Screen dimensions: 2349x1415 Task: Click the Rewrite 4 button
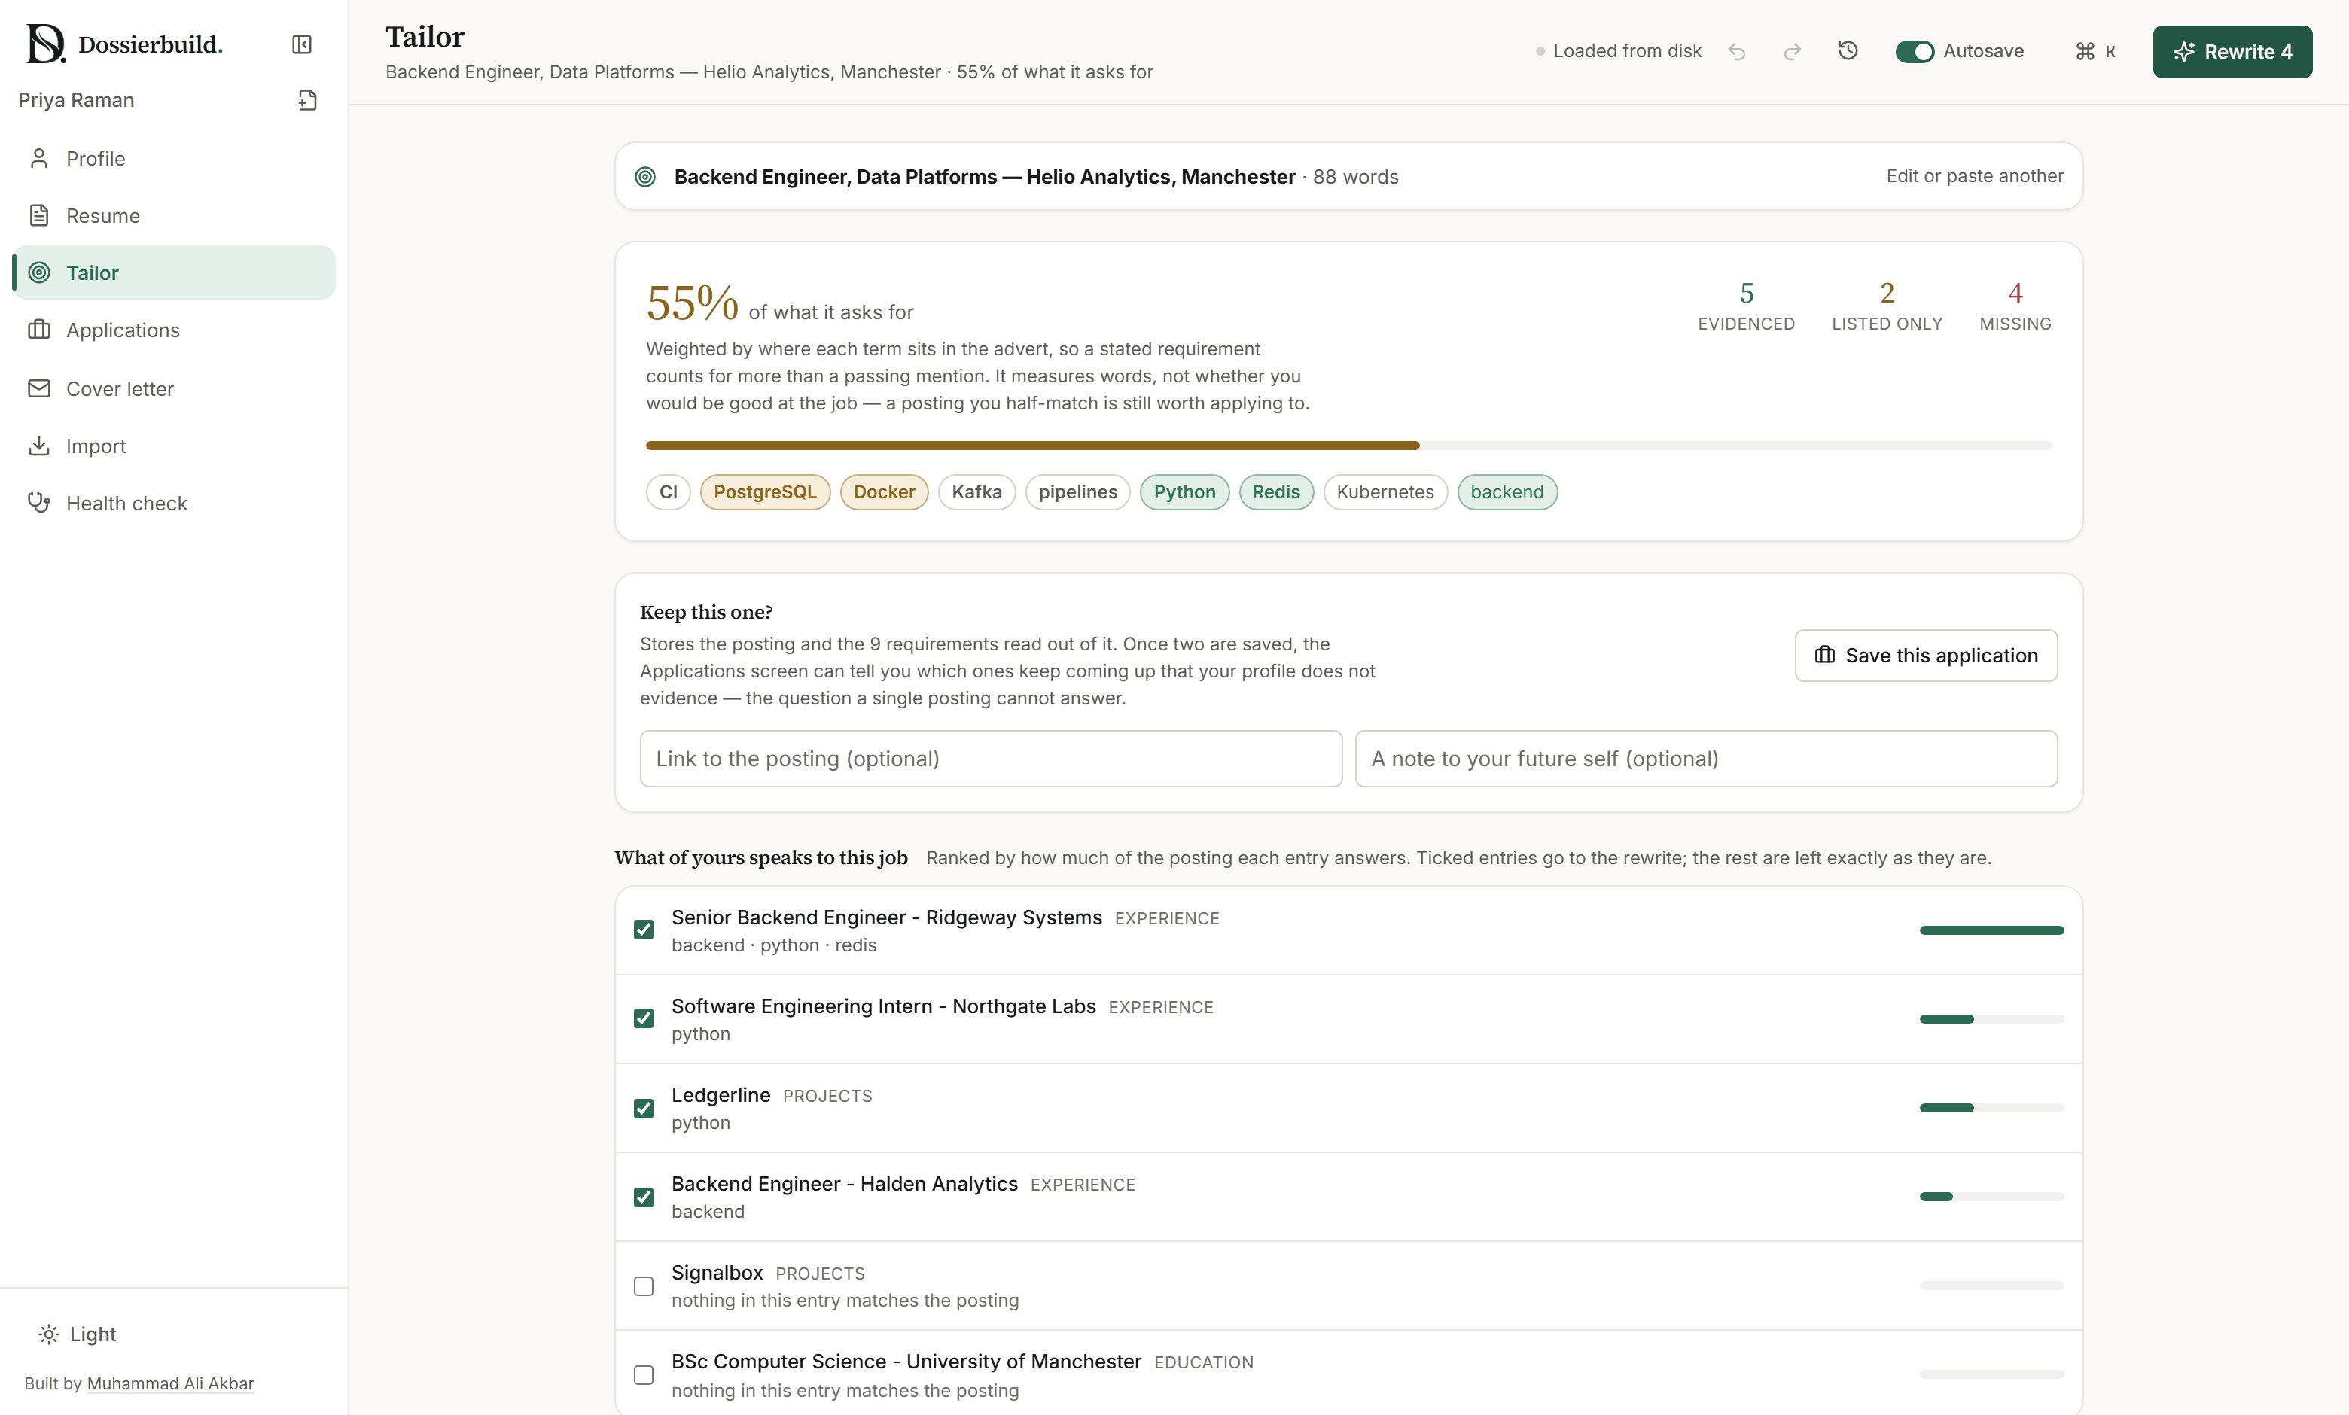point(2232,51)
